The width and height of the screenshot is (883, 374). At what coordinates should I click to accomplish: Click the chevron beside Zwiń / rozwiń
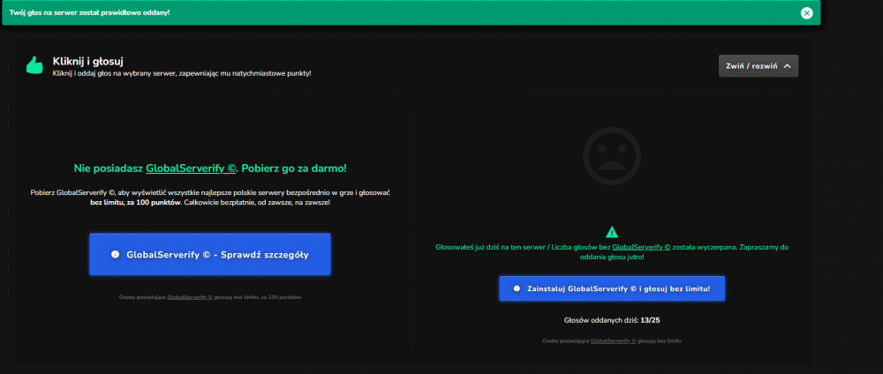pos(788,66)
